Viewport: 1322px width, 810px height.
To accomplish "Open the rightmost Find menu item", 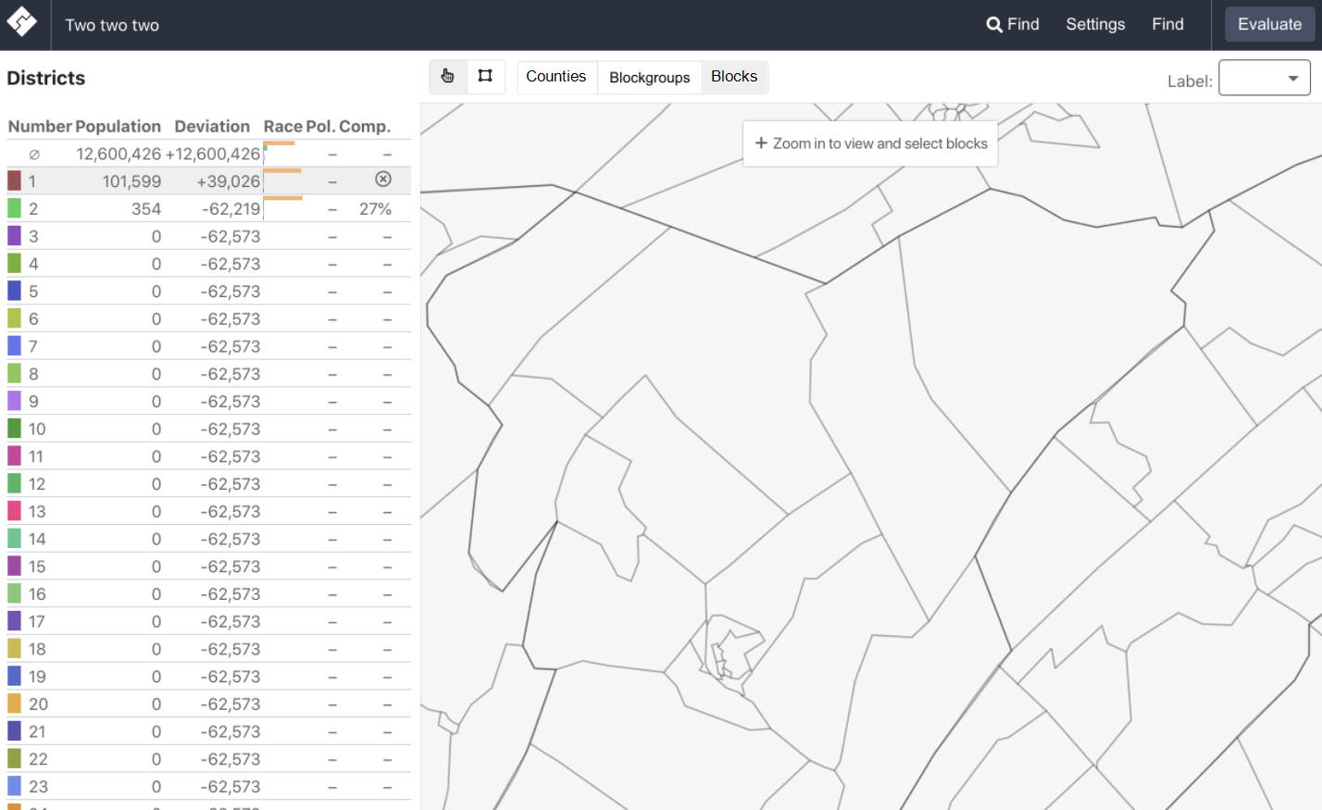I will pos(1167,24).
